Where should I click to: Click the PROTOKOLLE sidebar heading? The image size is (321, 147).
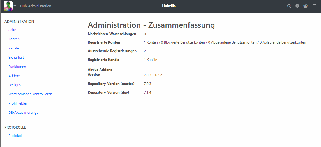click(x=15, y=127)
